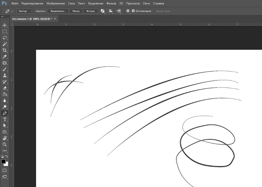This screenshot has width=262, height=187.
Task: Choose the Eyedropper tool
Action: tap(5, 57)
